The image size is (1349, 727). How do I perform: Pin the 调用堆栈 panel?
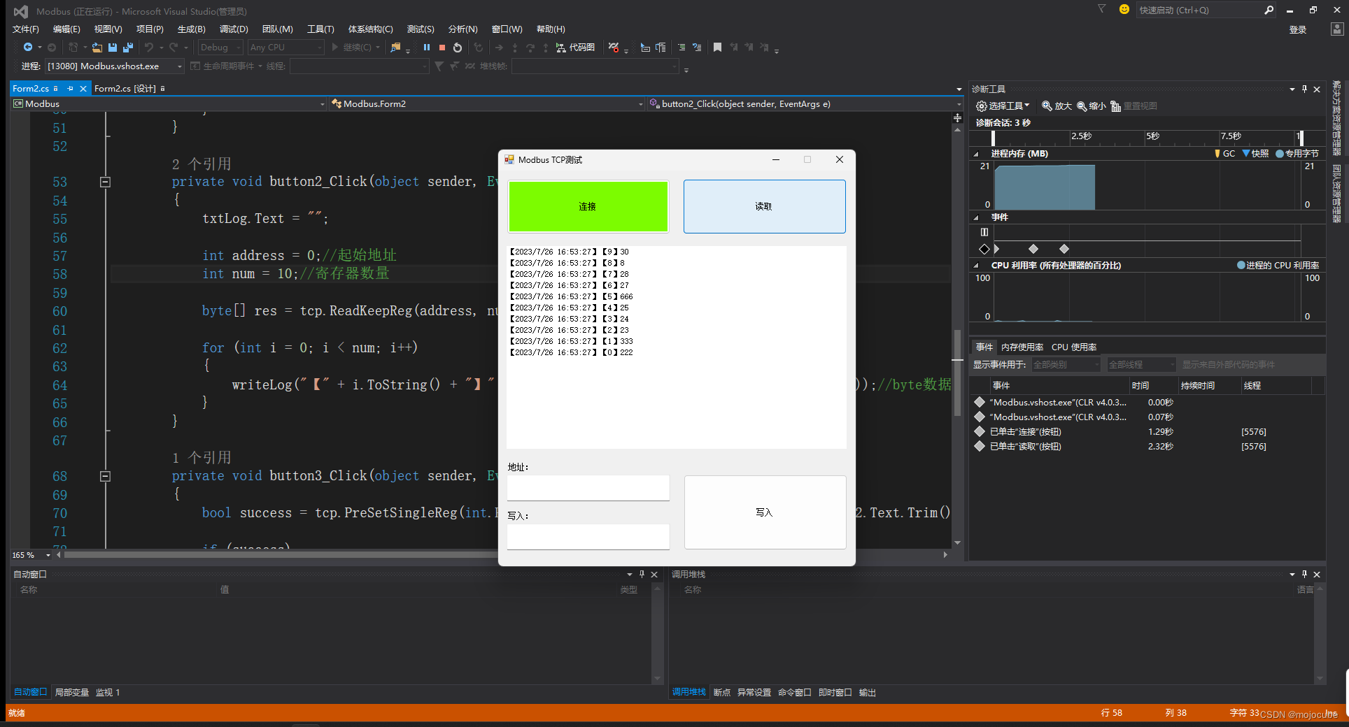(x=1305, y=574)
